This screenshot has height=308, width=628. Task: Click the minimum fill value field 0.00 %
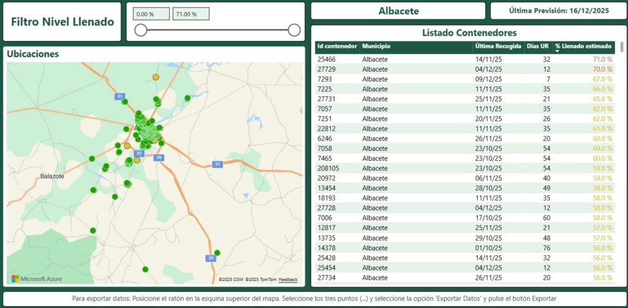[151, 14]
